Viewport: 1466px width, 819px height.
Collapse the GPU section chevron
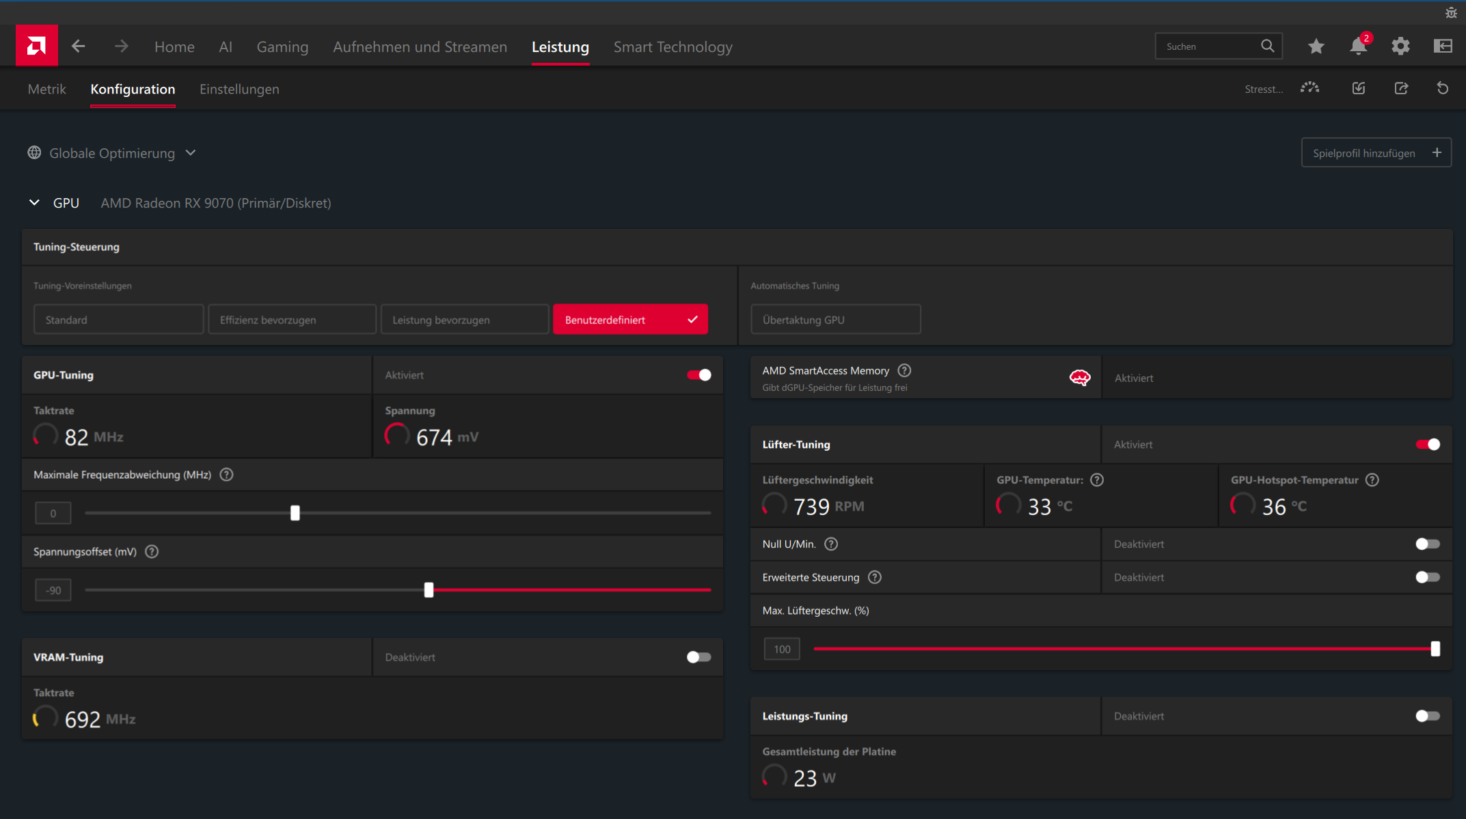(34, 203)
